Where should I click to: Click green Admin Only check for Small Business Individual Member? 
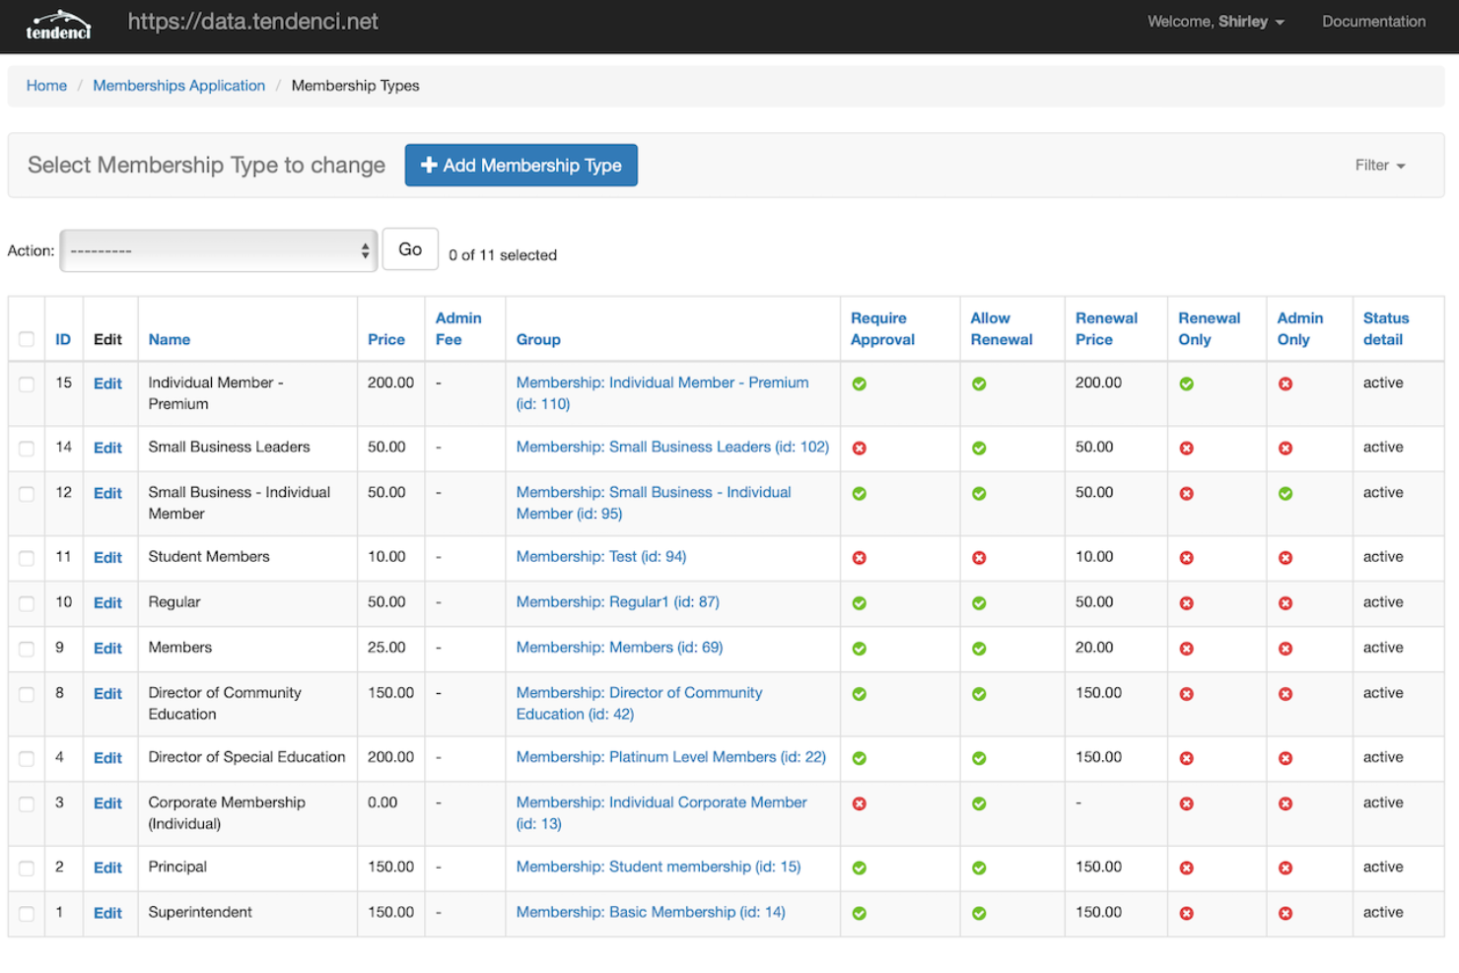(x=1285, y=493)
